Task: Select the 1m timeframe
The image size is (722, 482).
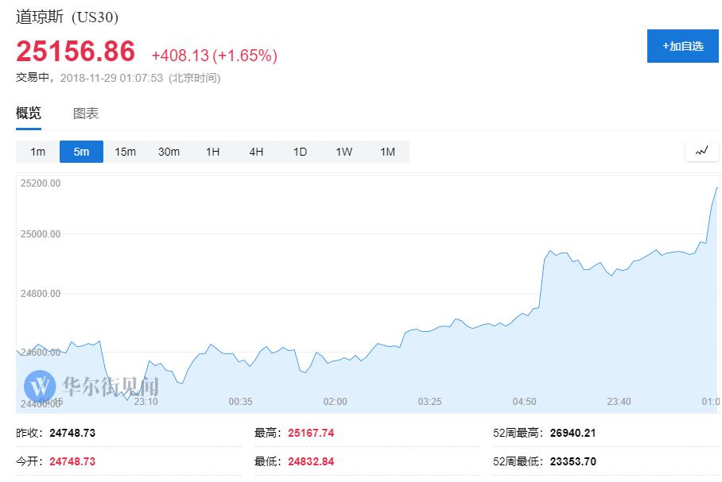Action: point(37,152)
